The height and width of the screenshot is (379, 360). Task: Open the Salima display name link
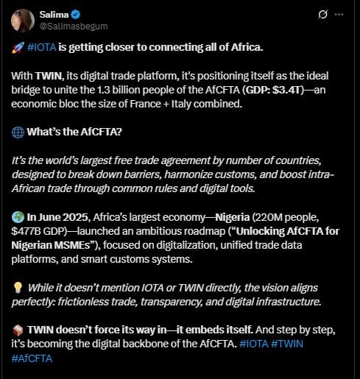click(x=54, y=15)
